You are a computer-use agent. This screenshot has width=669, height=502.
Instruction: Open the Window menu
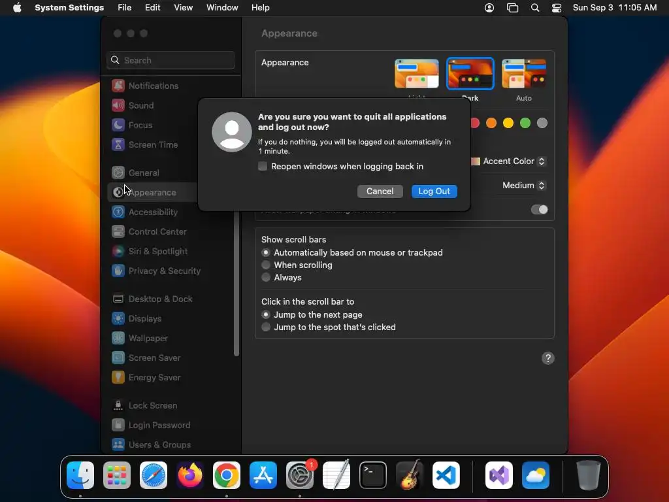[222, 8]
